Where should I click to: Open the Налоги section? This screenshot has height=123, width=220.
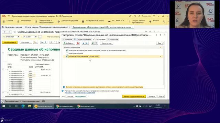(x=154, y=21)
